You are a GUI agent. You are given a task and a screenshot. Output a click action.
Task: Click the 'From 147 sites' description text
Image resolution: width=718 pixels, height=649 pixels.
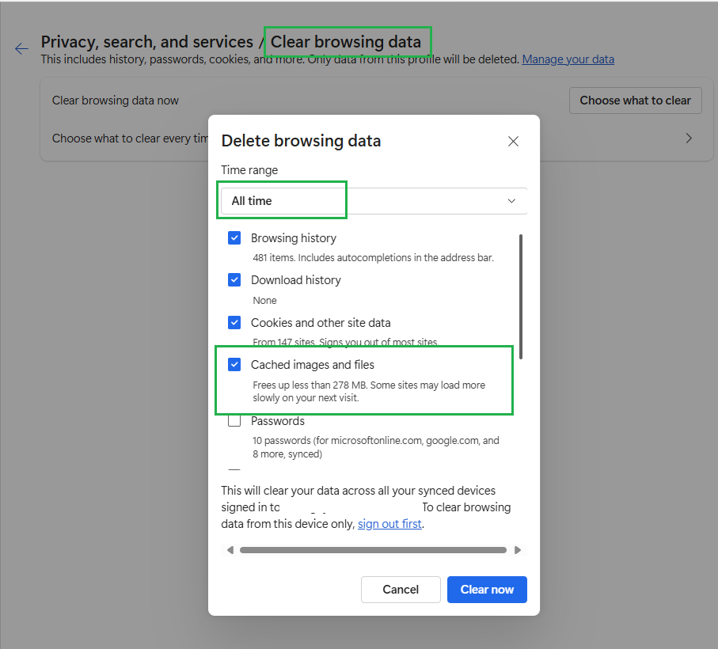coord(345,342)
